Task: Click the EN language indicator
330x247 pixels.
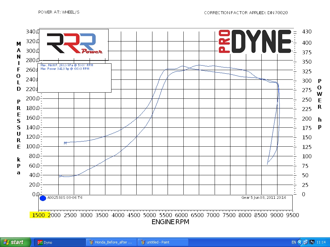Action: [x=294, y=242]
